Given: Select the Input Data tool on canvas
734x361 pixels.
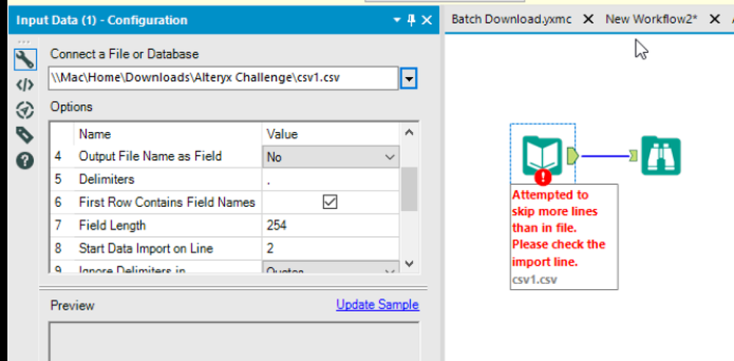Looking at the screenshot, I should pos(542,156).
